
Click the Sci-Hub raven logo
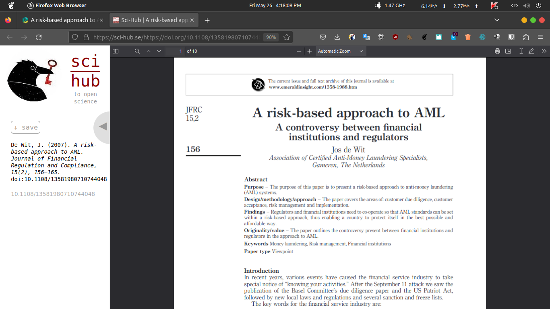click(x=32, y=80)
